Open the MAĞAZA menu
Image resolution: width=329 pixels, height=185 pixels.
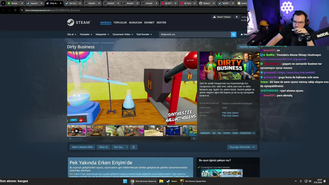click(106, 22)
